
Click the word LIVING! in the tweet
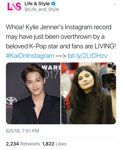coord(105,46)
